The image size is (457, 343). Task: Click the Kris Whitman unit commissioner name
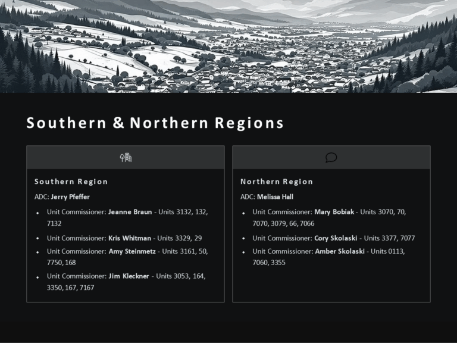[x=130, y=238]
